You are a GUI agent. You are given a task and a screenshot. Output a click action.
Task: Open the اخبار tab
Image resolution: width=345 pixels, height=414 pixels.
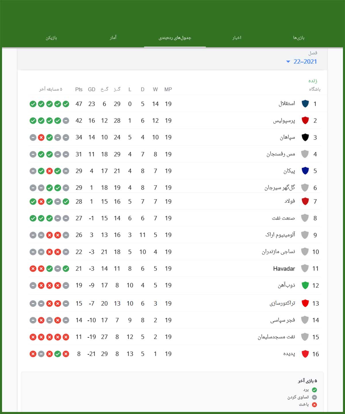236,37
